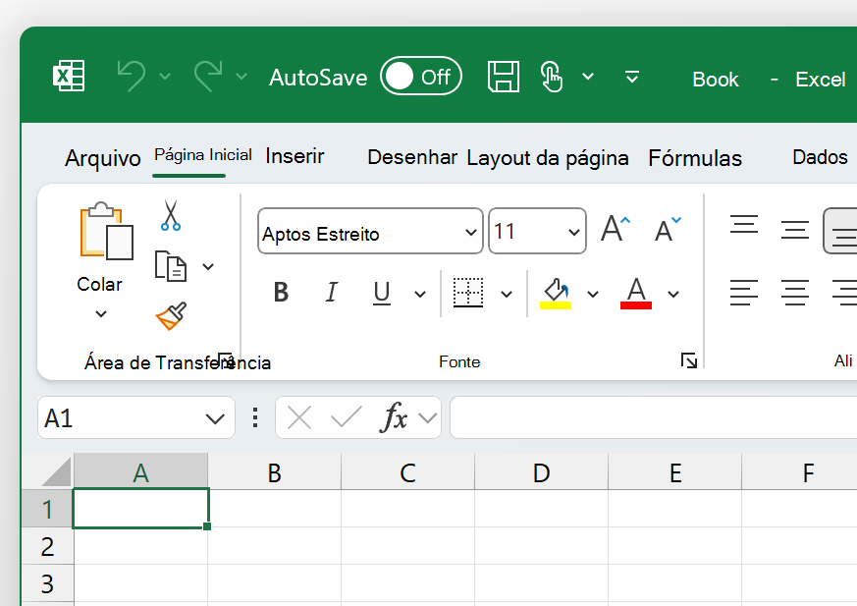This screenshot has height=606, width=857.
Task: Redo the last action
Action: pyautogui.click(x=208, y=76)
